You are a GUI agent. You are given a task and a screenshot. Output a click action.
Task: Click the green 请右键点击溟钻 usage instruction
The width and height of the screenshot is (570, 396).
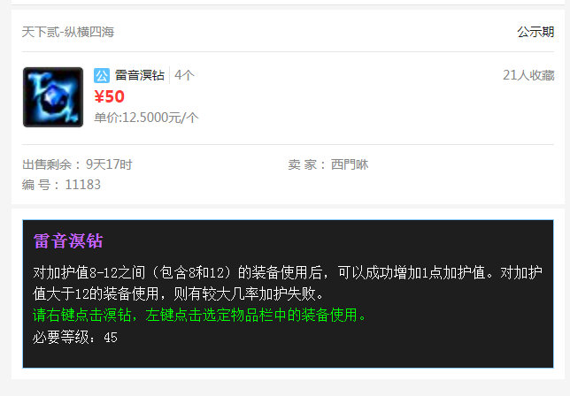coord(199,315)
